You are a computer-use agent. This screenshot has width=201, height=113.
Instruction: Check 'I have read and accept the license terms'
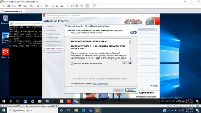pyautogui.click(x=72, y=63)
